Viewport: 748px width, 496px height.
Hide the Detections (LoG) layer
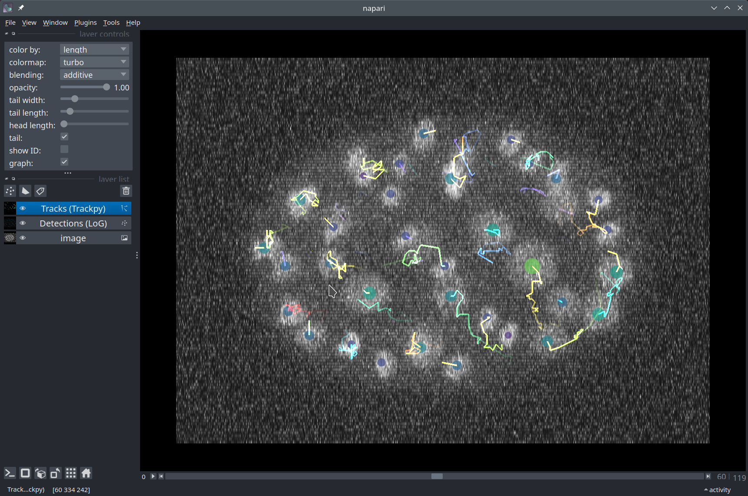[23, 223]
